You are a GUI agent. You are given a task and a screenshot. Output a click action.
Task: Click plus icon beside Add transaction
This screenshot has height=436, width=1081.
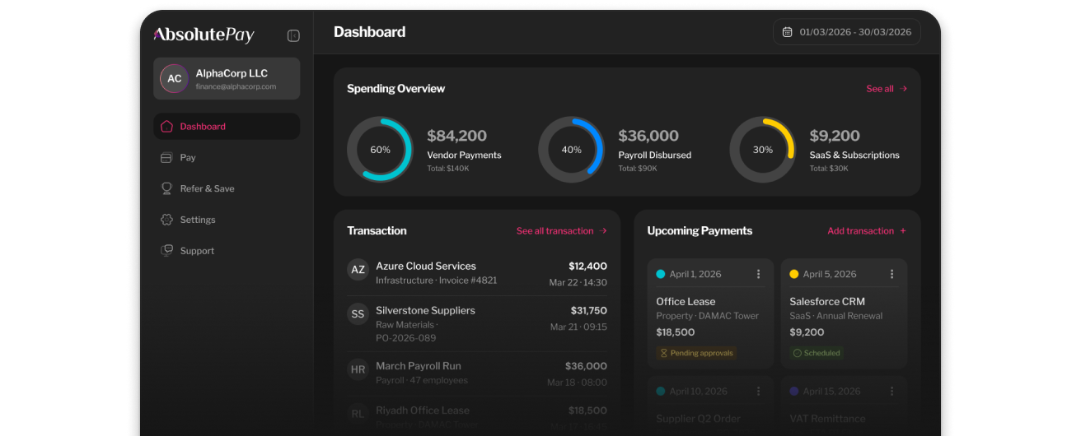[903, 231]
